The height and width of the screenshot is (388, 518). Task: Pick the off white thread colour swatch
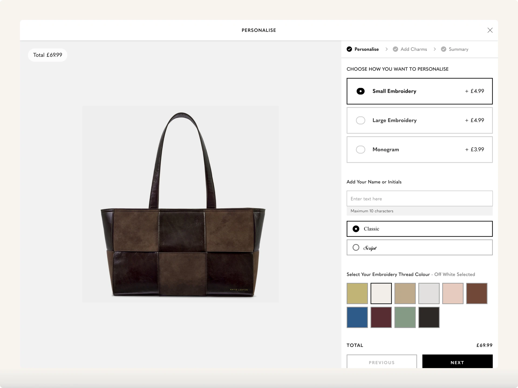[x=381, y=293]
